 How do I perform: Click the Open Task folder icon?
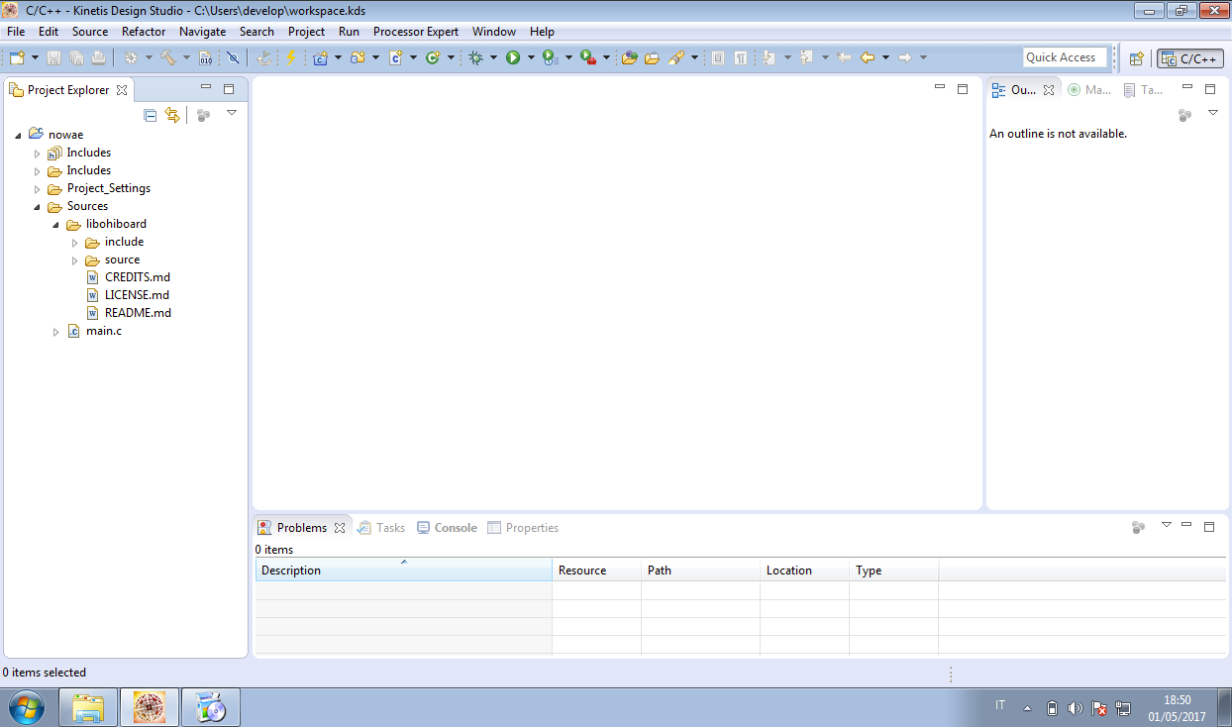tap(652, 57)
